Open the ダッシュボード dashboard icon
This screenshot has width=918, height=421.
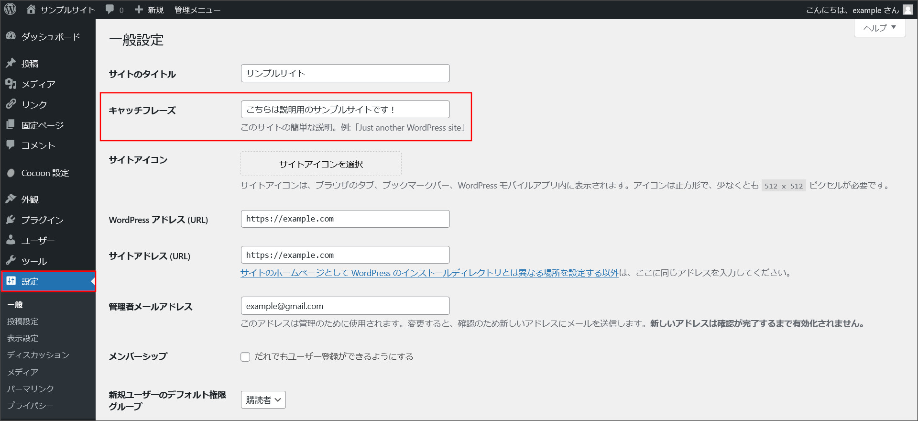11,36
